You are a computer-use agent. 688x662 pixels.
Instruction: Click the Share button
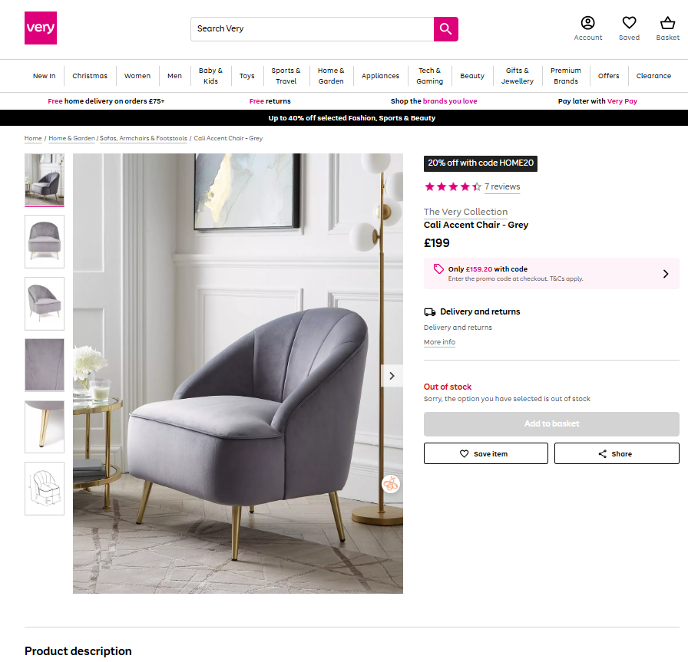click(617, 453)
